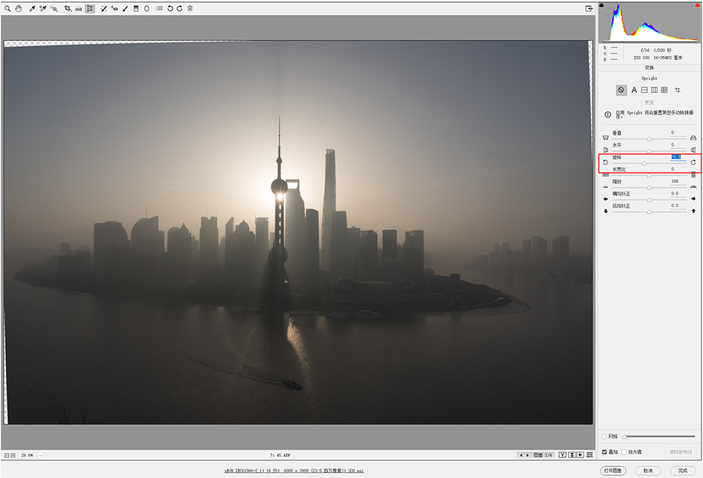This screenshot has width=703, height=478.
Task: Apply Vertical Upright correction
Action: 654,90
